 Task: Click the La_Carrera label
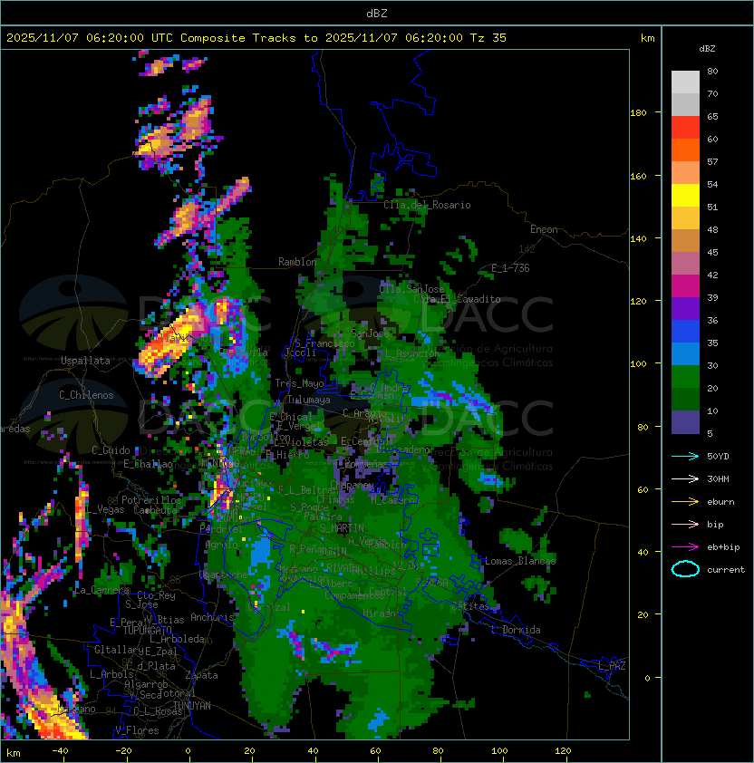point(101,591)
